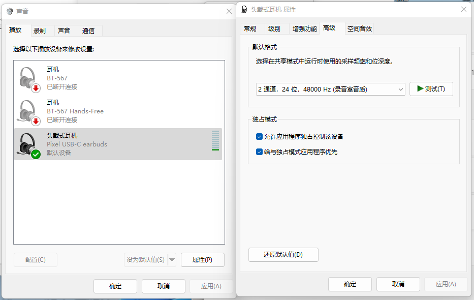Select the BT-567 headphone icon
Viewport: 474px width, 300px height.
(29, 79)
